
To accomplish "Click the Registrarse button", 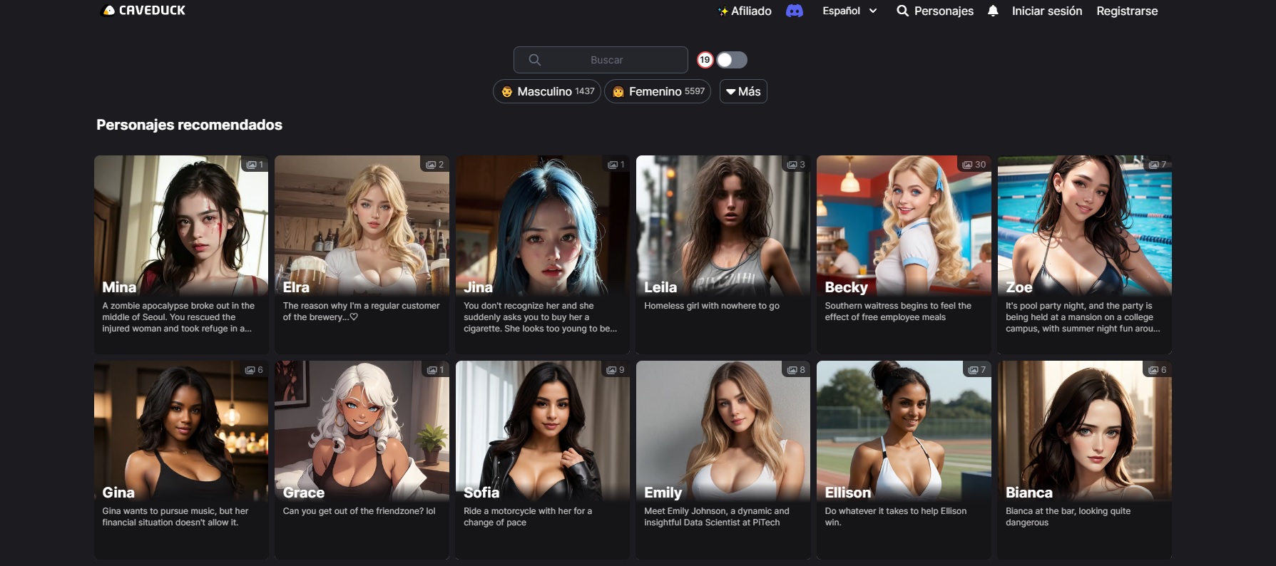I will coord(1127,11).
